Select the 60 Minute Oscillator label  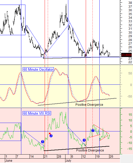(x=38, y=69)
